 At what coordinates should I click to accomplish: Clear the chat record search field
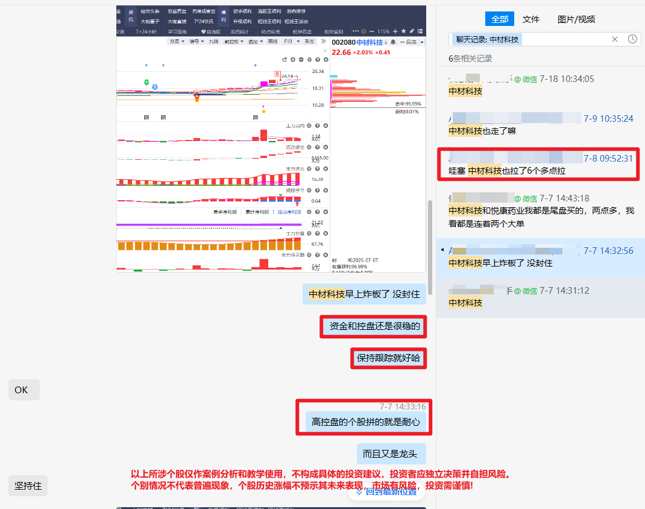[615, 39]
